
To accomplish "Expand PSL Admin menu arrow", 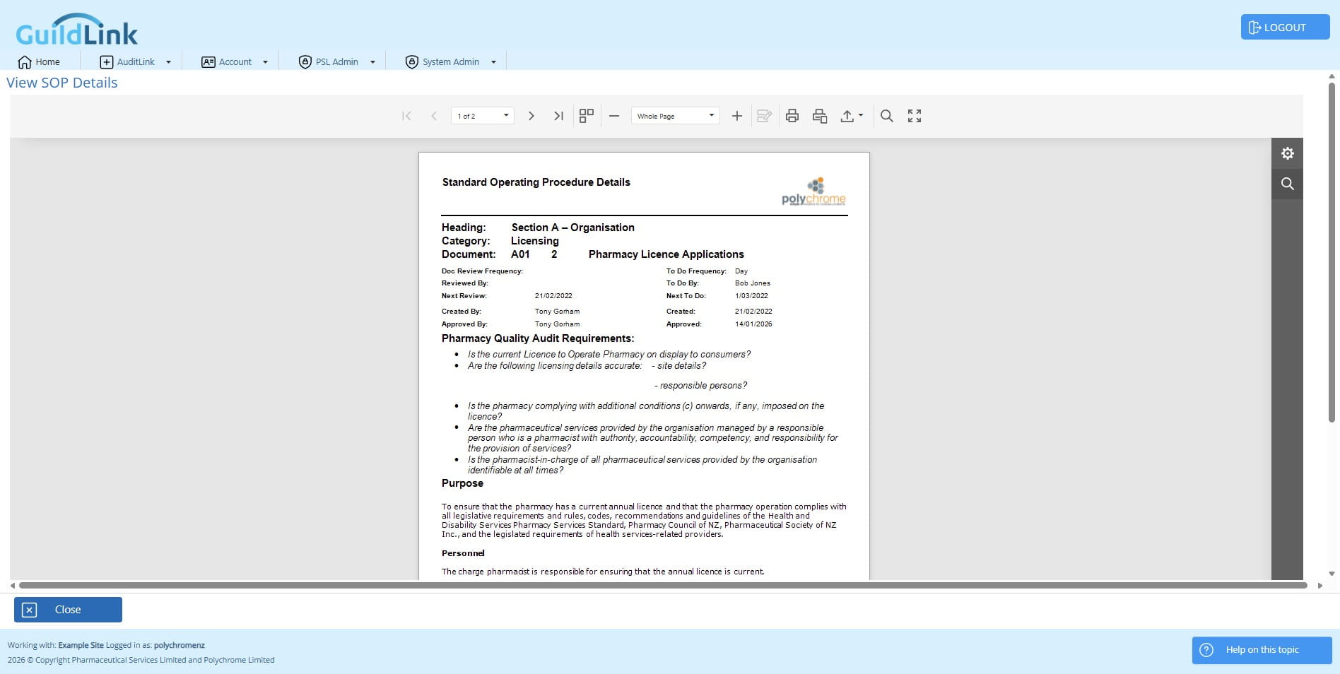I will point(372,62).
